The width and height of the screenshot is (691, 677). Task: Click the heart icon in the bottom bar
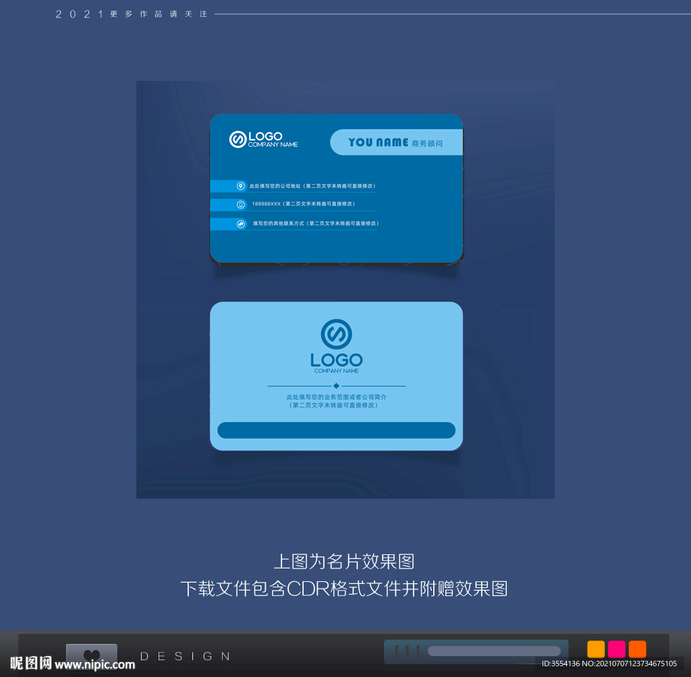click(x=90, y=653)
